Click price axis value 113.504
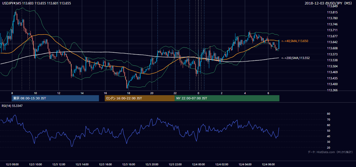Screen dimensions: 356x167 click(x=332, y=66)
